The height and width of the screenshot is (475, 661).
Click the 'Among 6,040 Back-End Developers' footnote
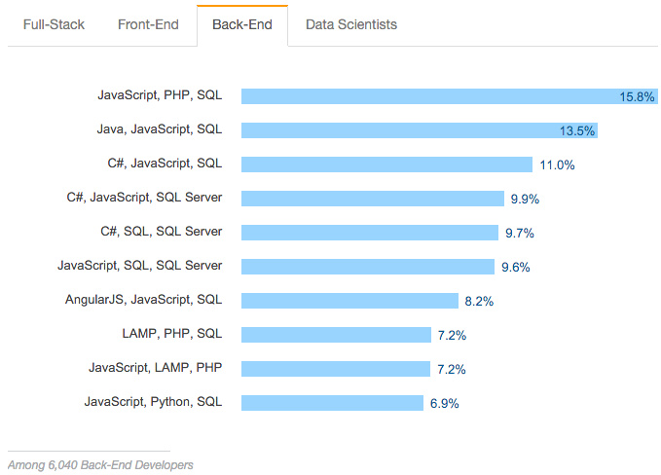[x=100, y=465]
